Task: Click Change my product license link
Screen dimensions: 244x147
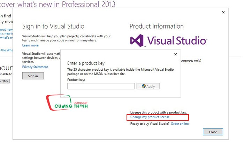Action: 150,117
